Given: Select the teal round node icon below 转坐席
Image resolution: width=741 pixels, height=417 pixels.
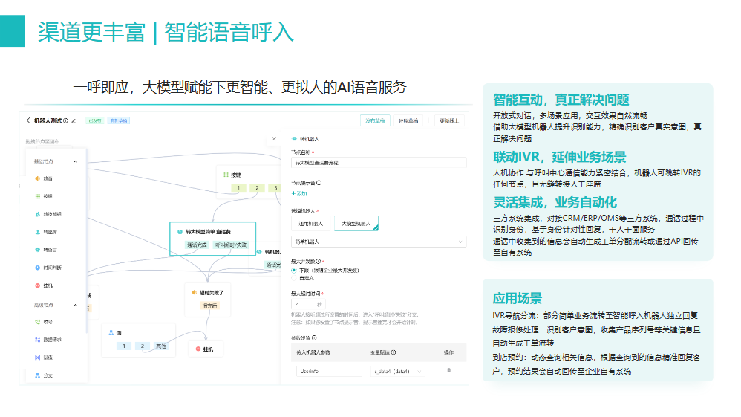Looking at the screenshot, I should [x=37, y=250].
